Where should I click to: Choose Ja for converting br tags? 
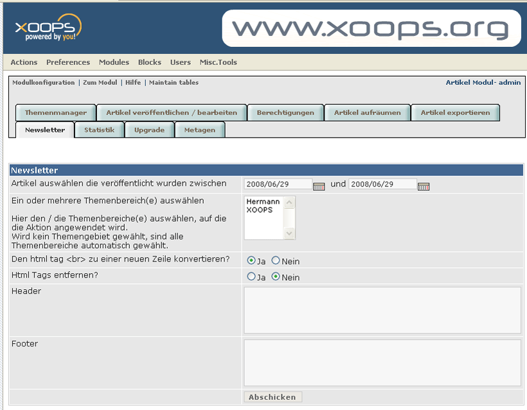pos(251,260)
